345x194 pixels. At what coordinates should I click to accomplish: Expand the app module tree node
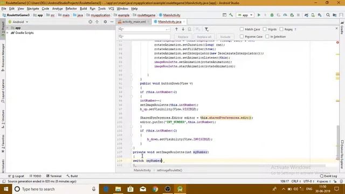(8, 28)
